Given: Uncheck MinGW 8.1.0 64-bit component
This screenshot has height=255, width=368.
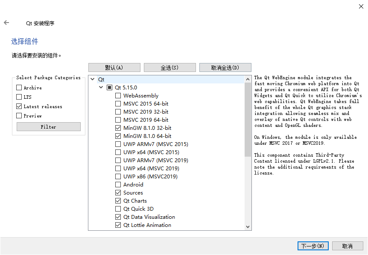Looking at the screenshot, I should point(118,136).
